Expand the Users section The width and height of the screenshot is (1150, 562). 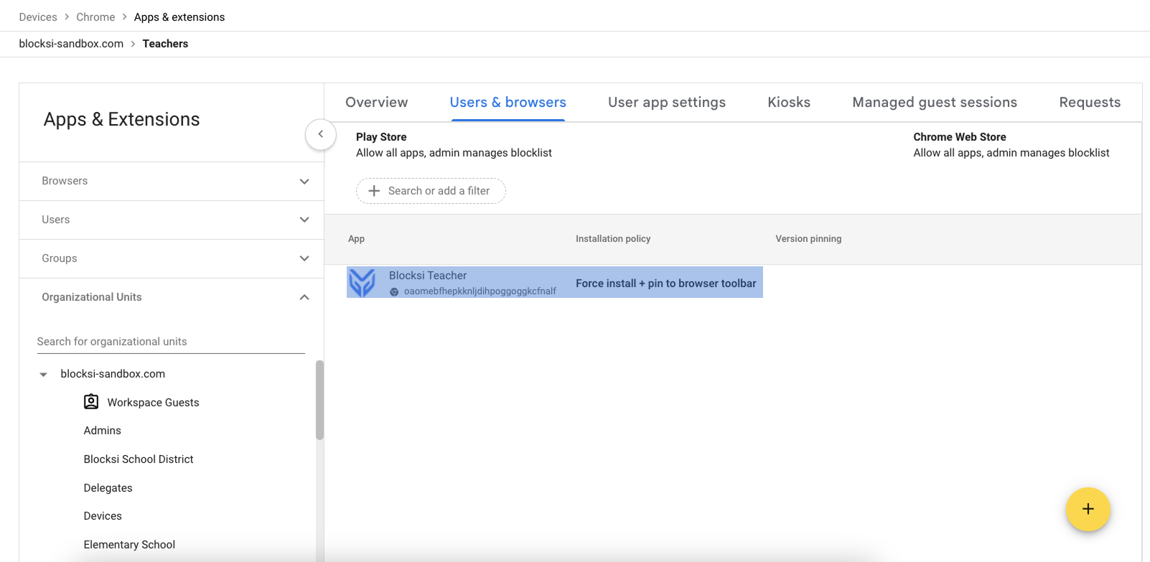[172, 220]
